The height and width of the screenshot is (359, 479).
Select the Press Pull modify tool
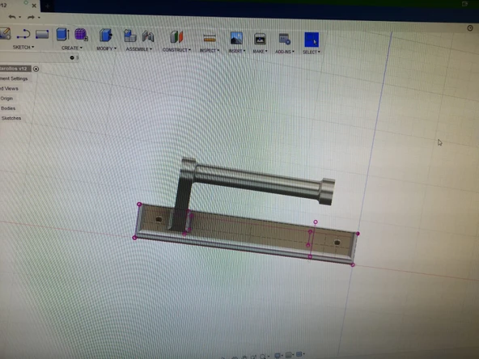pos(106,35)
